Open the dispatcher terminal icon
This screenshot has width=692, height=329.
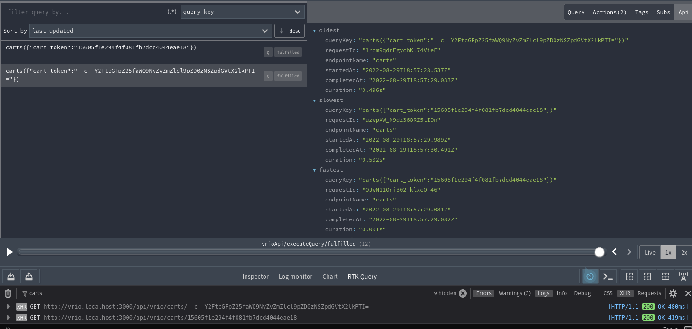point(608,276)
